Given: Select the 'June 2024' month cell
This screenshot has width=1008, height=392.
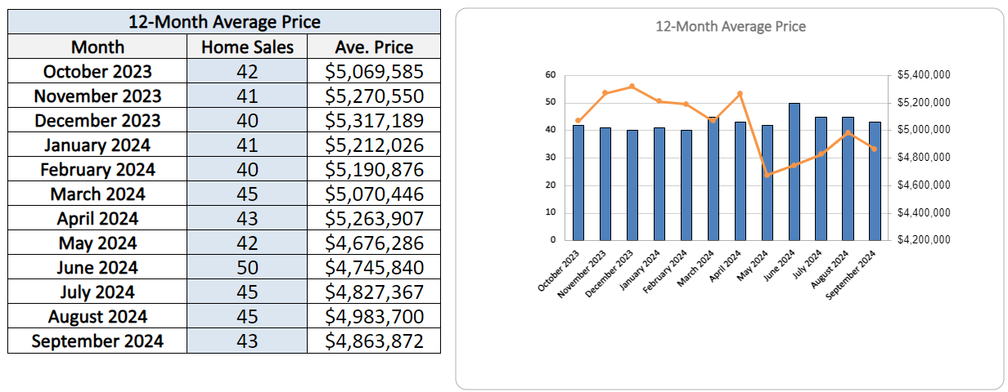Looking at the screenshot, I should click(x=97, y=267).
